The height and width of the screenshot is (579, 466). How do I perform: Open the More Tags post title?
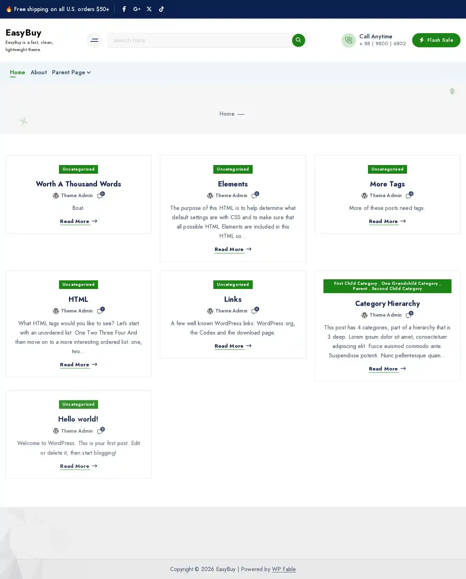point(387,184)
